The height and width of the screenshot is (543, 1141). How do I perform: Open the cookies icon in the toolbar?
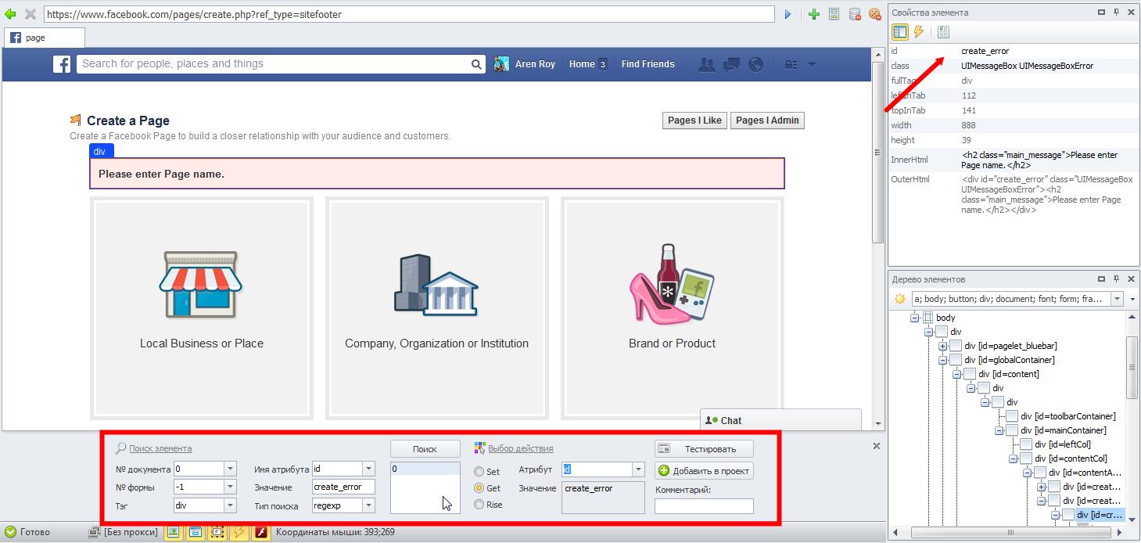tap(875, 14)
